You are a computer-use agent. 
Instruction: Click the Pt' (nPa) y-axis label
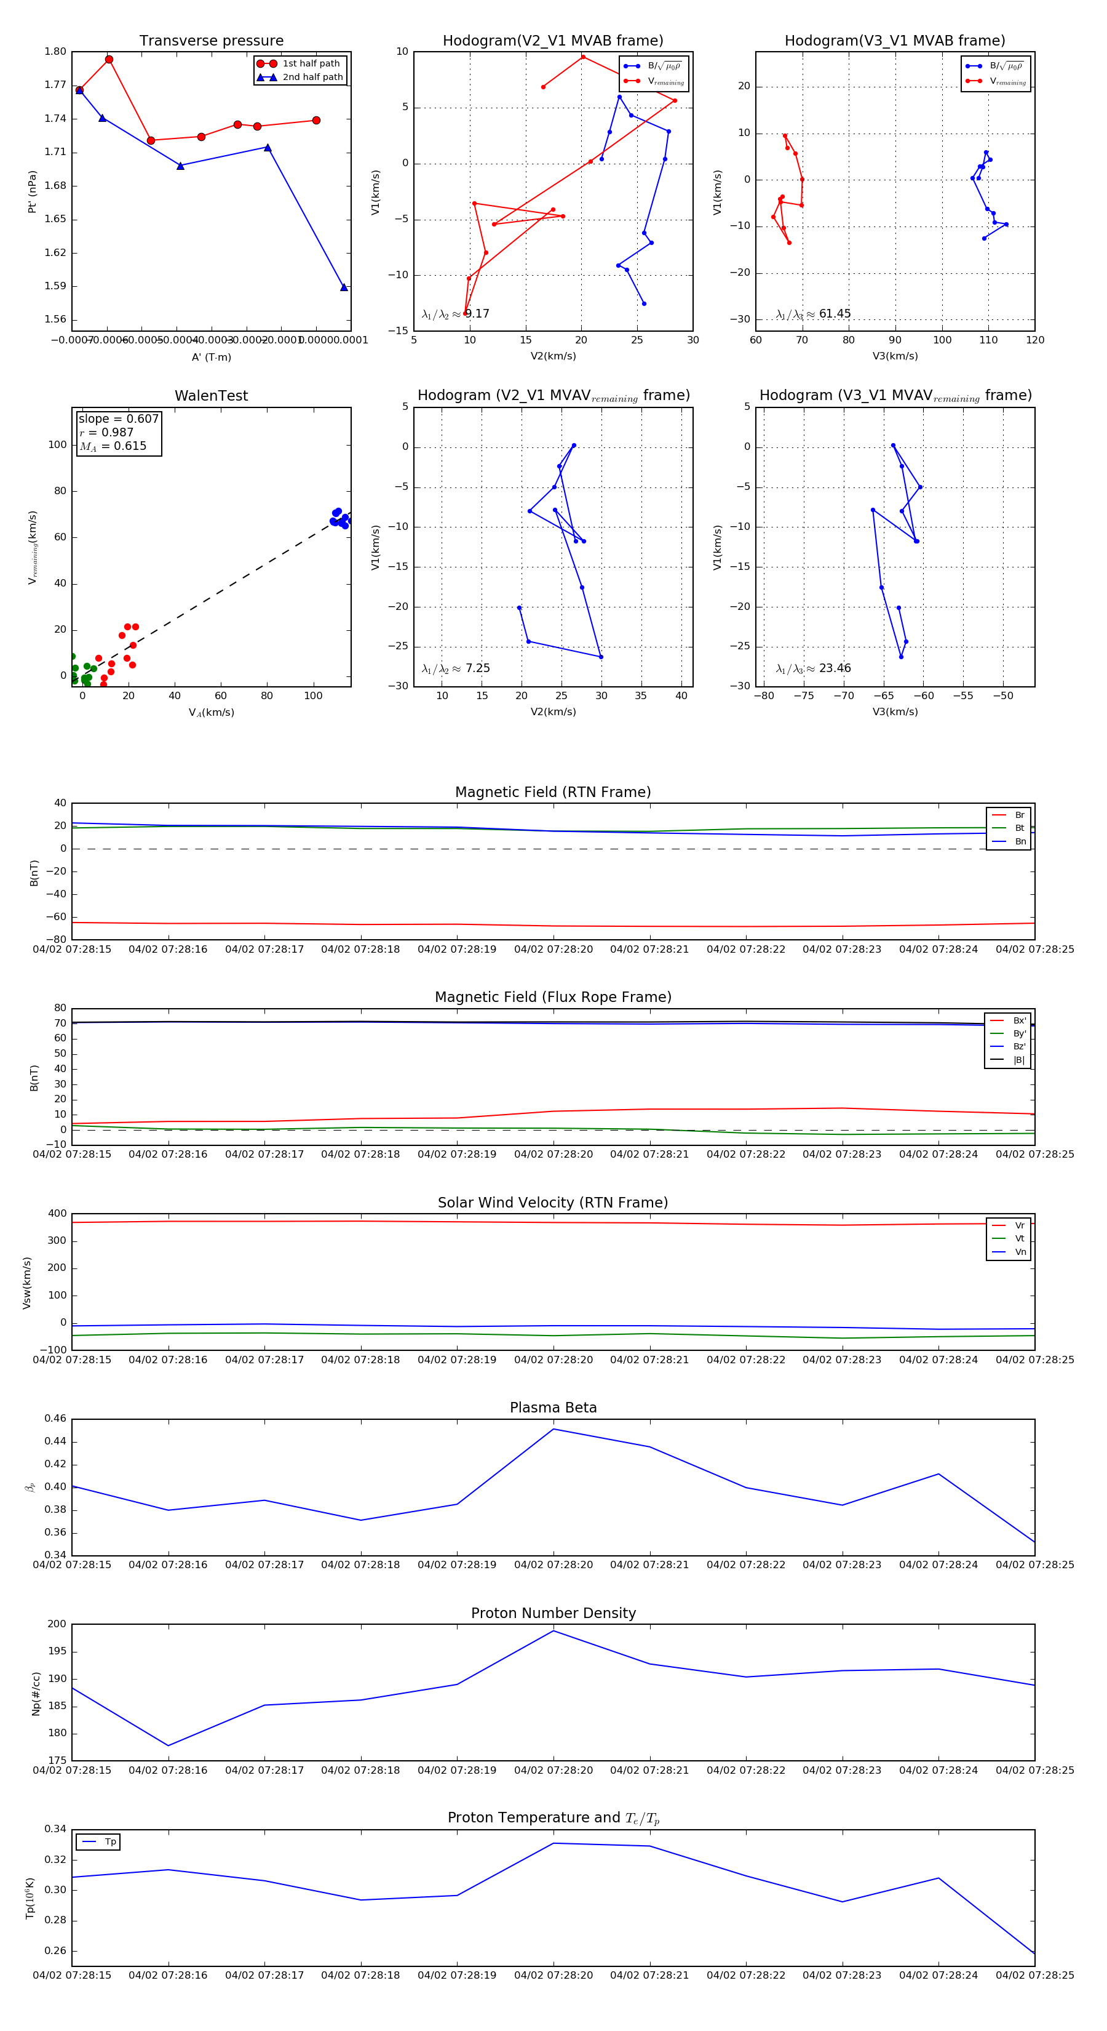pyautogui.click(x=33, y=191)
